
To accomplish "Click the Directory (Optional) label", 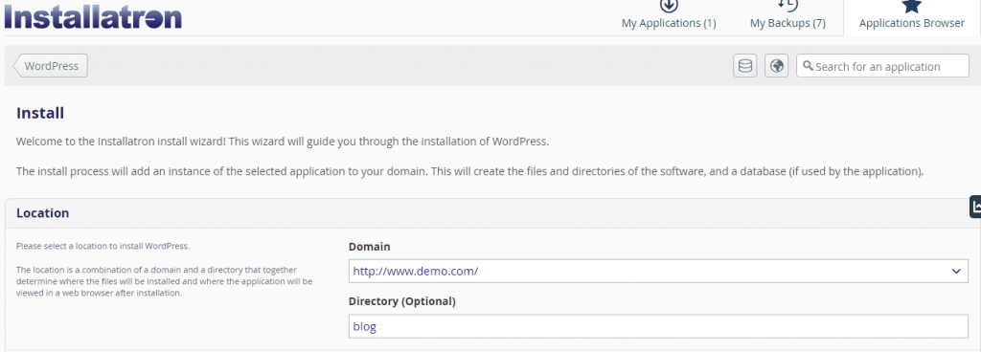I will pos(401,301).
